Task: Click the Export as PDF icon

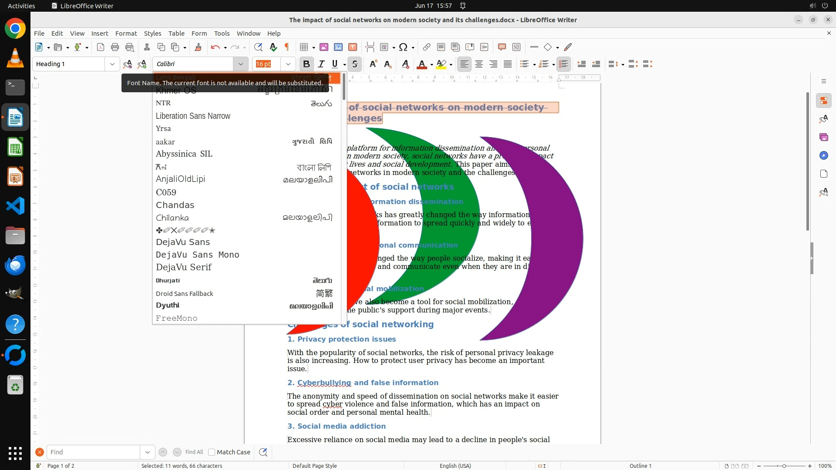Action: [101, 47]
